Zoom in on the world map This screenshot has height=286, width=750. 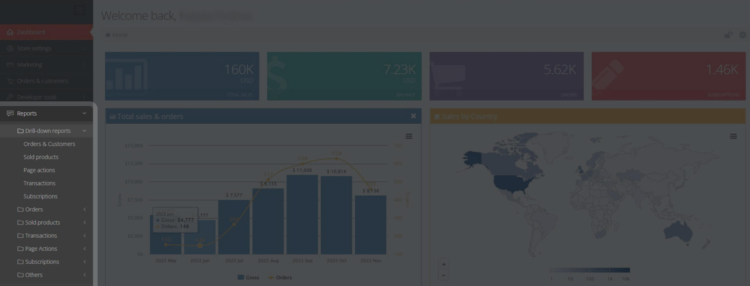[x=444, y=264]
